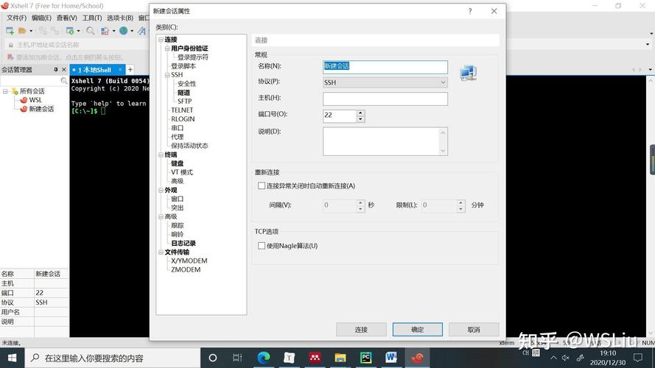Open Task View in taskbar

(x=237, y=358)
